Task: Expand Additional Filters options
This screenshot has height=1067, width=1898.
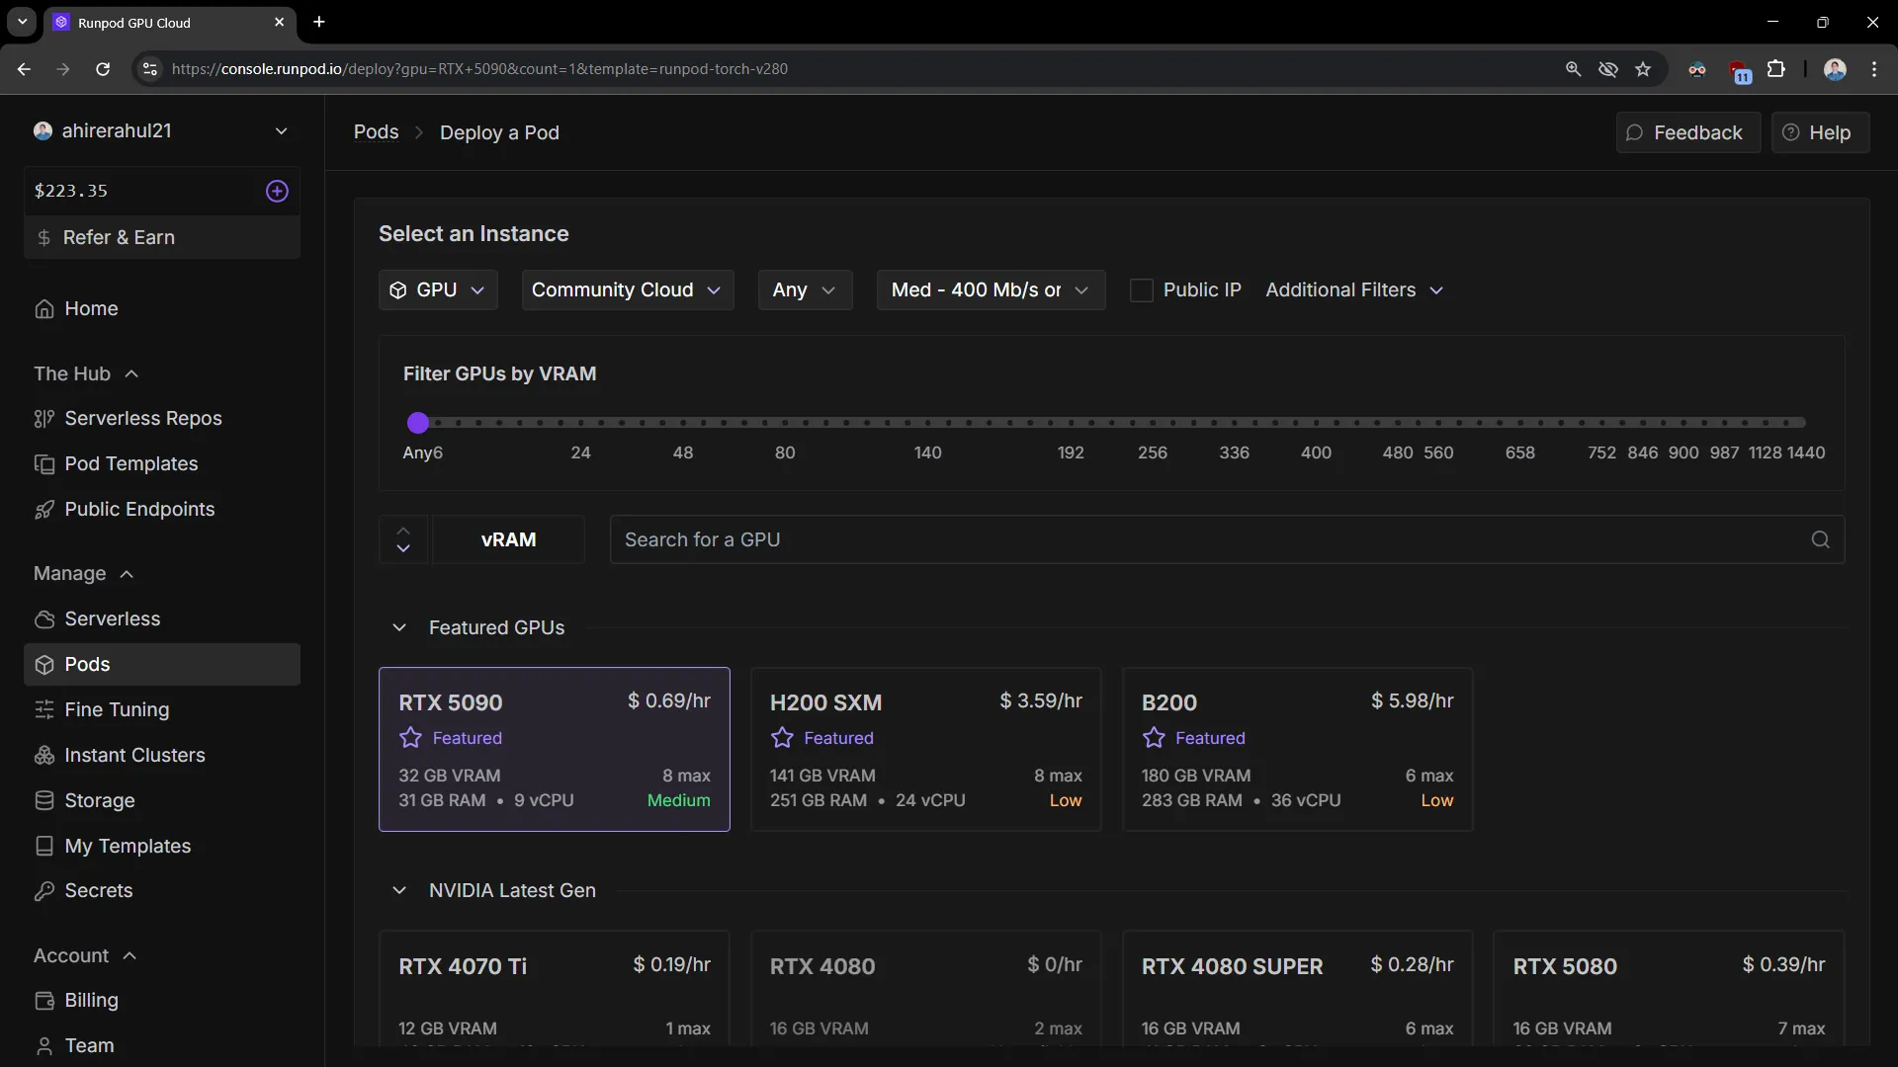Action: 1354,290
